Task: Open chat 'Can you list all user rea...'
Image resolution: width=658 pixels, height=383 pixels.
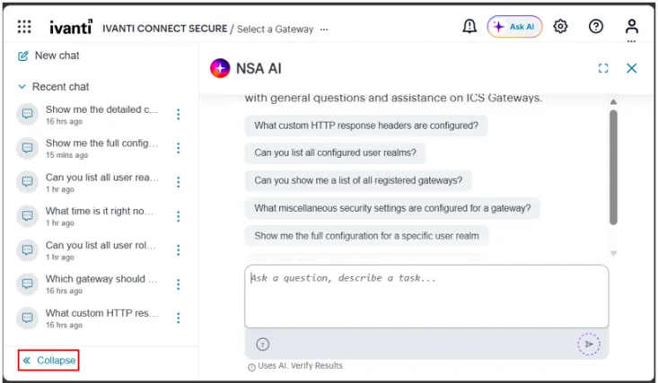Action: coord(102,182)
